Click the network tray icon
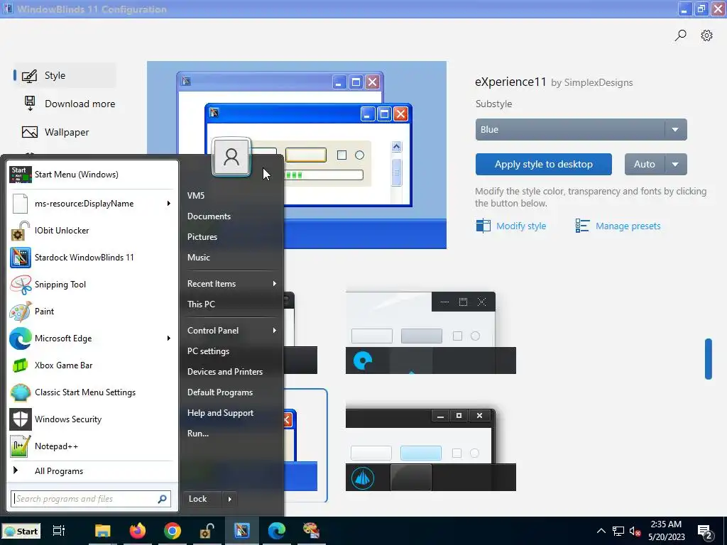 (x=618, y=531)
